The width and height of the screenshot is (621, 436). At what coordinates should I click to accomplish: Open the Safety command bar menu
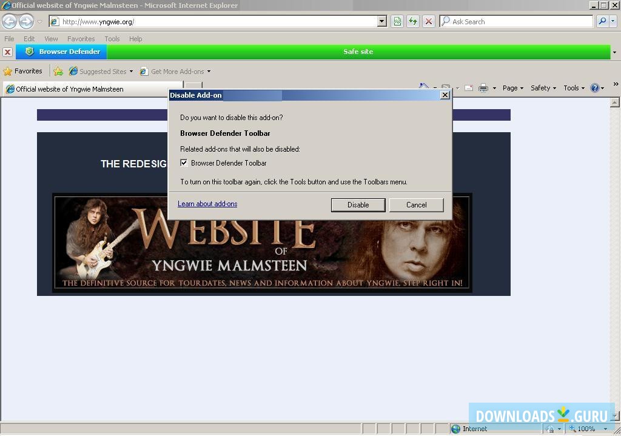[543, 88]
